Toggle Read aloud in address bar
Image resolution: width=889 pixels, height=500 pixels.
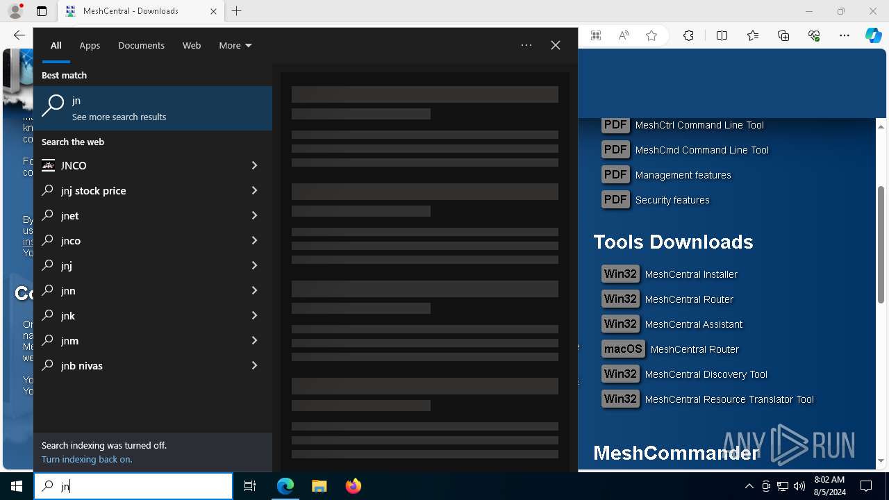point(624,35)
